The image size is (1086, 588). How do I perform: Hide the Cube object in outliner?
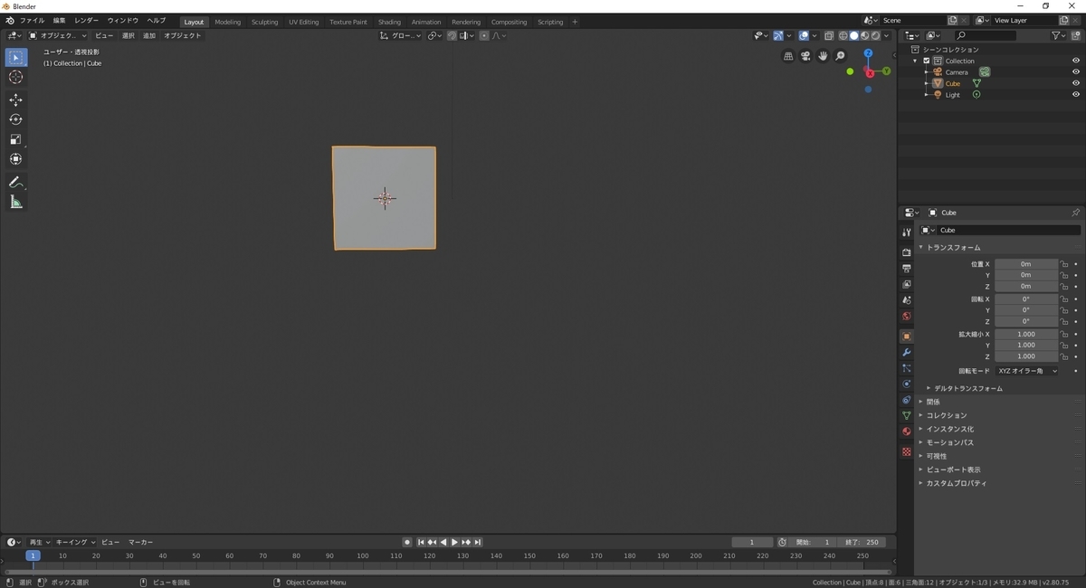click(x=1076, y=83)
